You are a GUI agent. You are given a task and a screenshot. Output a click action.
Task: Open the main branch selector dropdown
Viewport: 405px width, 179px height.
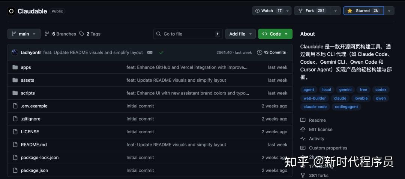[x=24, y=34]
